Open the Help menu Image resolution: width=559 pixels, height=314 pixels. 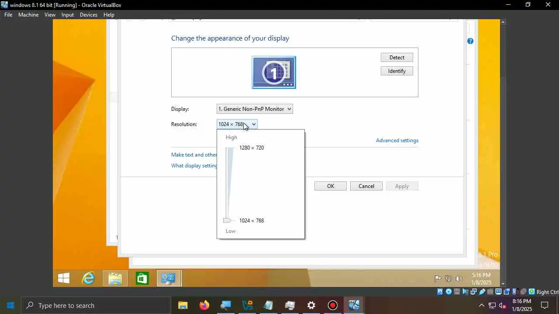(x=109, y=14)
